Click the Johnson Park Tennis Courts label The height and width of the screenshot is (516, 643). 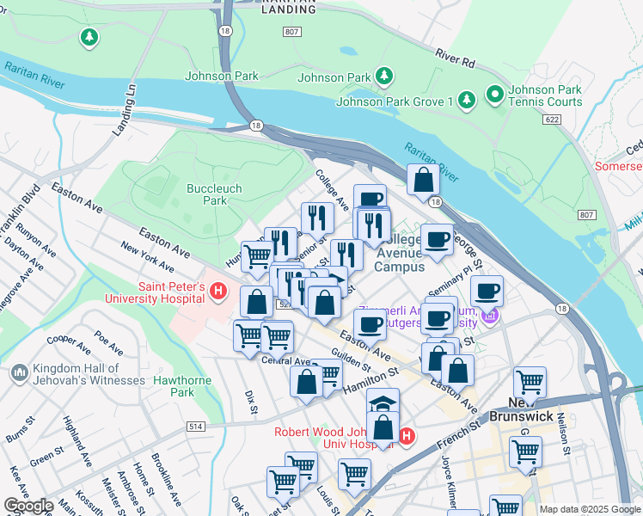pos(545,95)
